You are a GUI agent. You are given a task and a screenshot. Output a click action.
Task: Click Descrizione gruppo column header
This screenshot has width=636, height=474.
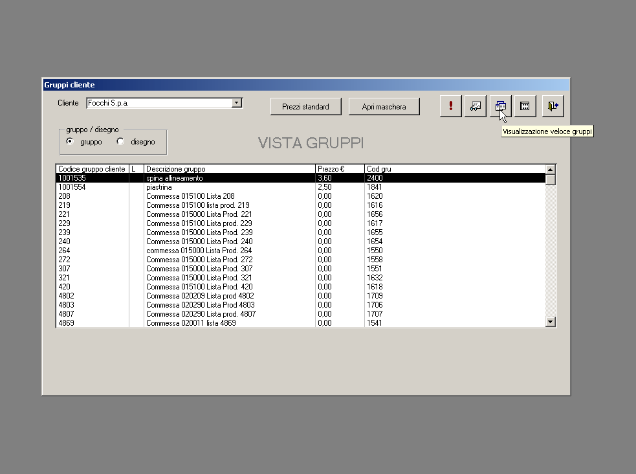(x=230, y=169)
